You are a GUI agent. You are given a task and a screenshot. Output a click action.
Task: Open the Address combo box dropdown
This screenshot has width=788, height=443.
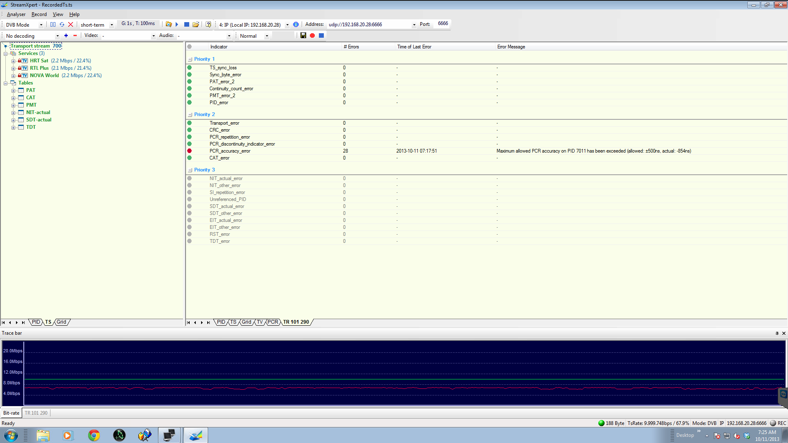pyautogui.click(x=414, y=25)
